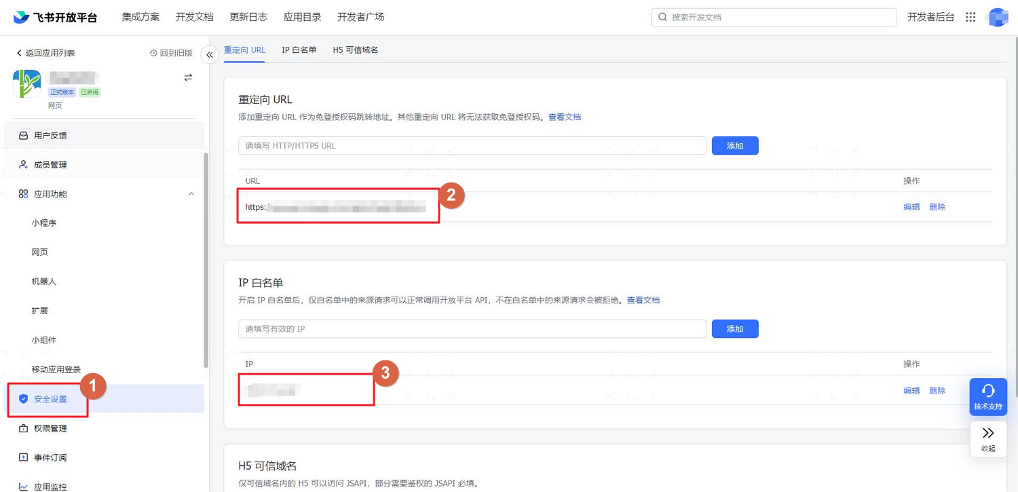Screen dimensions: 1018x492
Task: Click the Feishu Open Platform logo
Action: coord(56,18)
